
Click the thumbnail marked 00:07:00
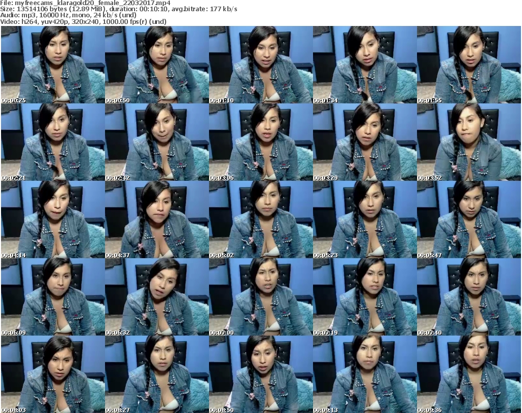[x=260, y=297]
